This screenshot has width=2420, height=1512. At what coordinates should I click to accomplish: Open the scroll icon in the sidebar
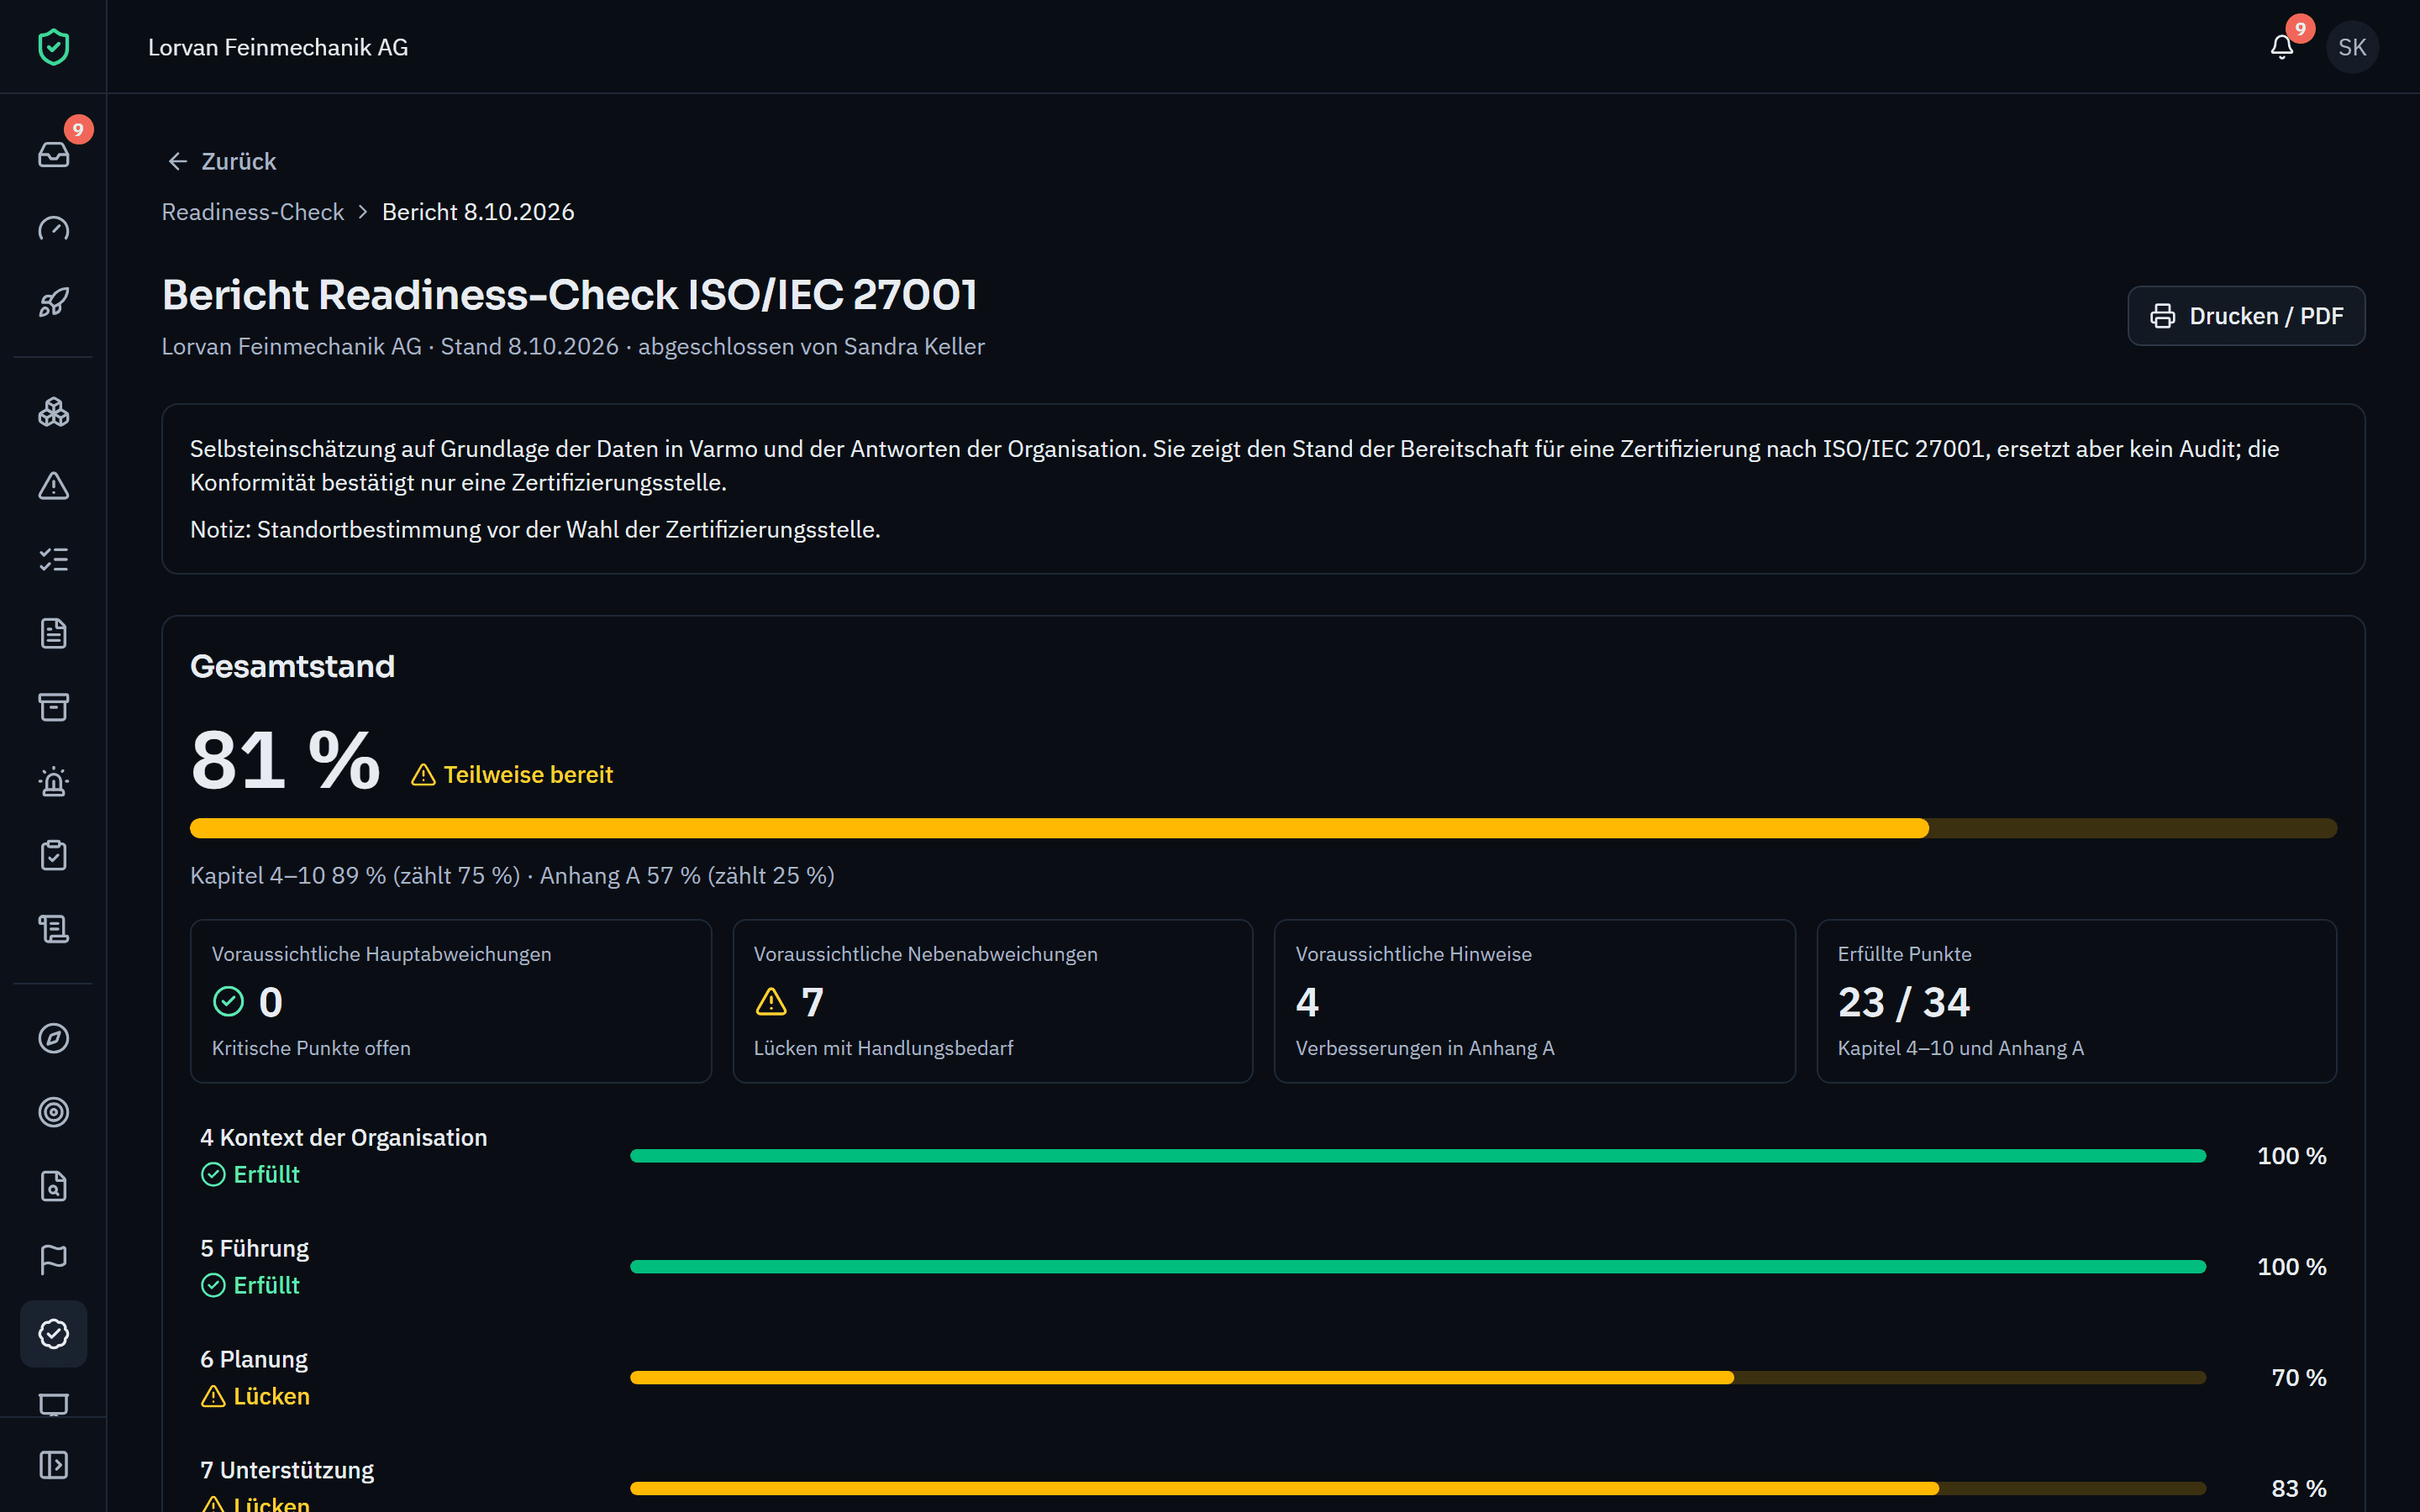(x=53, y=930)
